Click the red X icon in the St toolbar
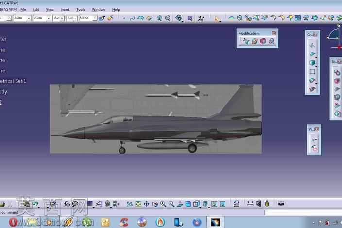Viewport: 342px width, 228px height. pyautogui.click(x=337, y=106)
